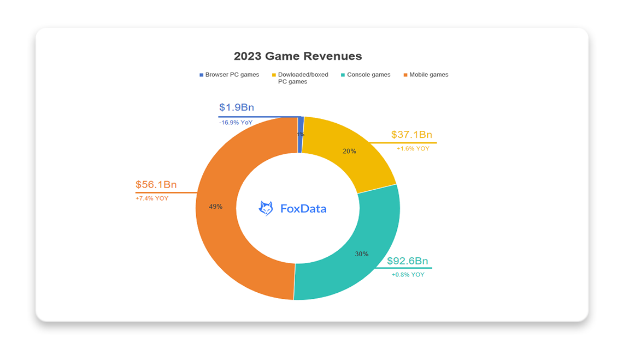Click the 2023 Game Revenues chart title

[298, 56]
